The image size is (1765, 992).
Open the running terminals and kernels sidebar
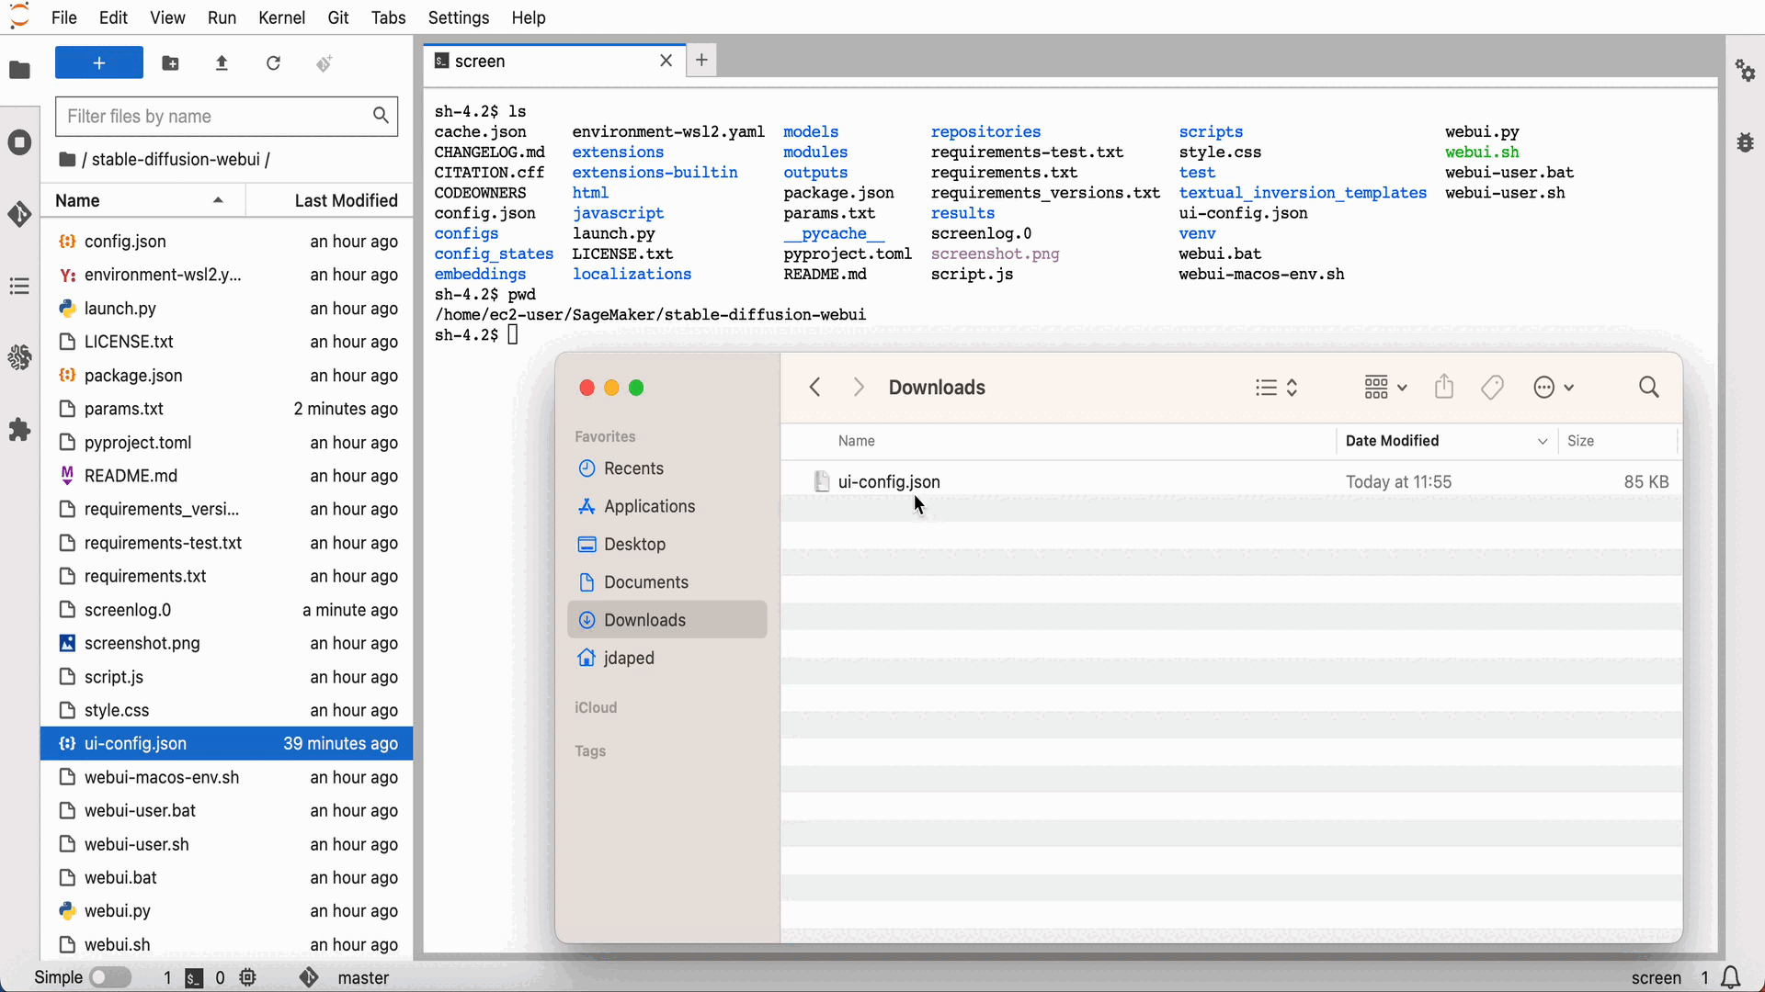coord(19,142)
